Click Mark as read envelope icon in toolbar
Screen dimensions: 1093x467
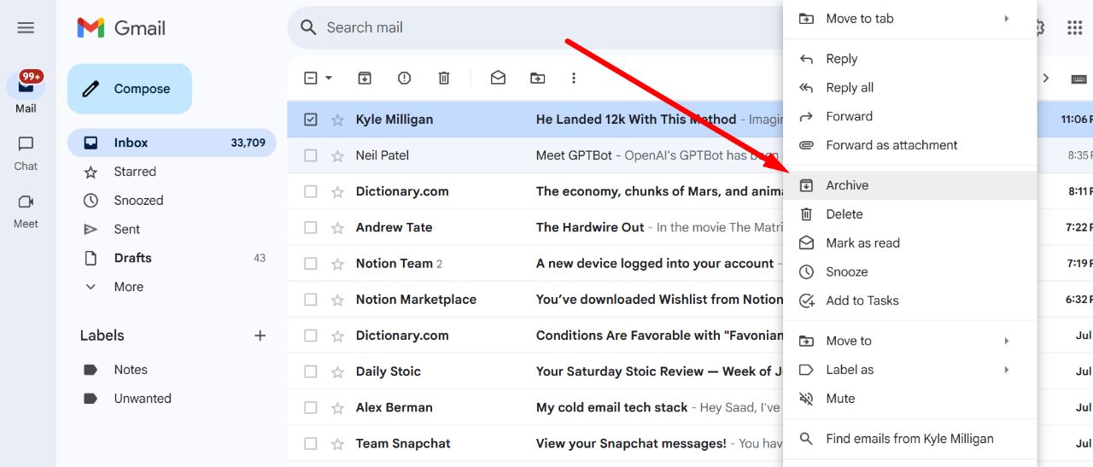click(x=498, y=78)
